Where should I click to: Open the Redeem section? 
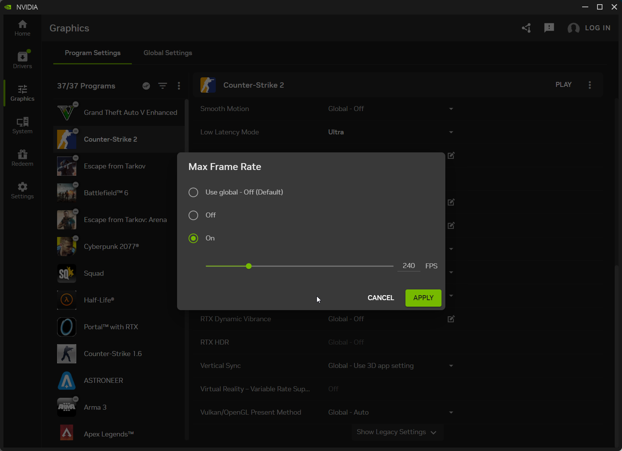[22, 158]
